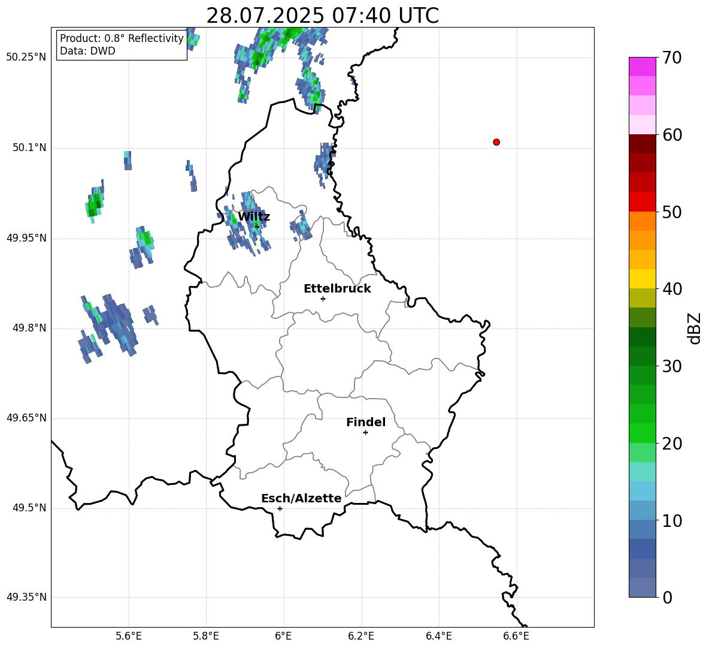709x648 pixels.
Task: Click the slate blue swatch above 0 dBZ
Action: (x=642, y=587)
